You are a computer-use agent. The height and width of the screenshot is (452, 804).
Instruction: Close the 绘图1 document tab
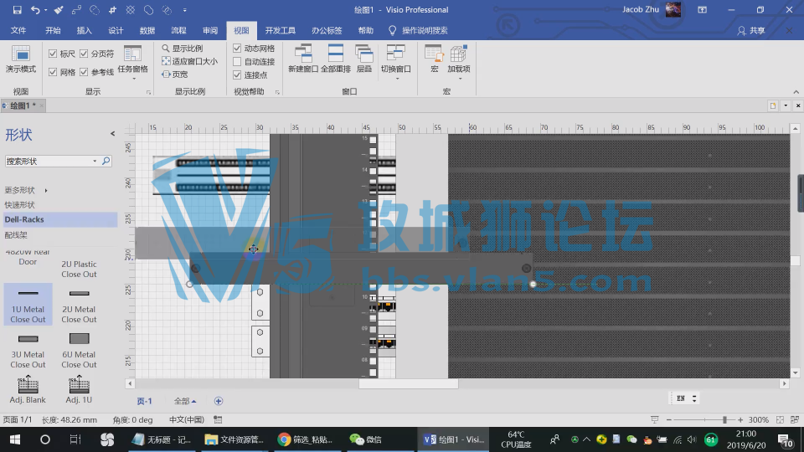click(x=42, y=105)
